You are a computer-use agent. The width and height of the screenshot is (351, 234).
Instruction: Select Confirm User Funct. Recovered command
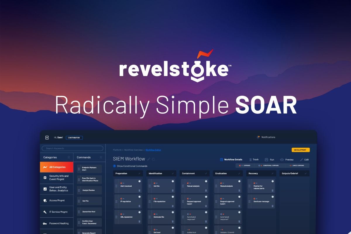(x=90, y=222)
